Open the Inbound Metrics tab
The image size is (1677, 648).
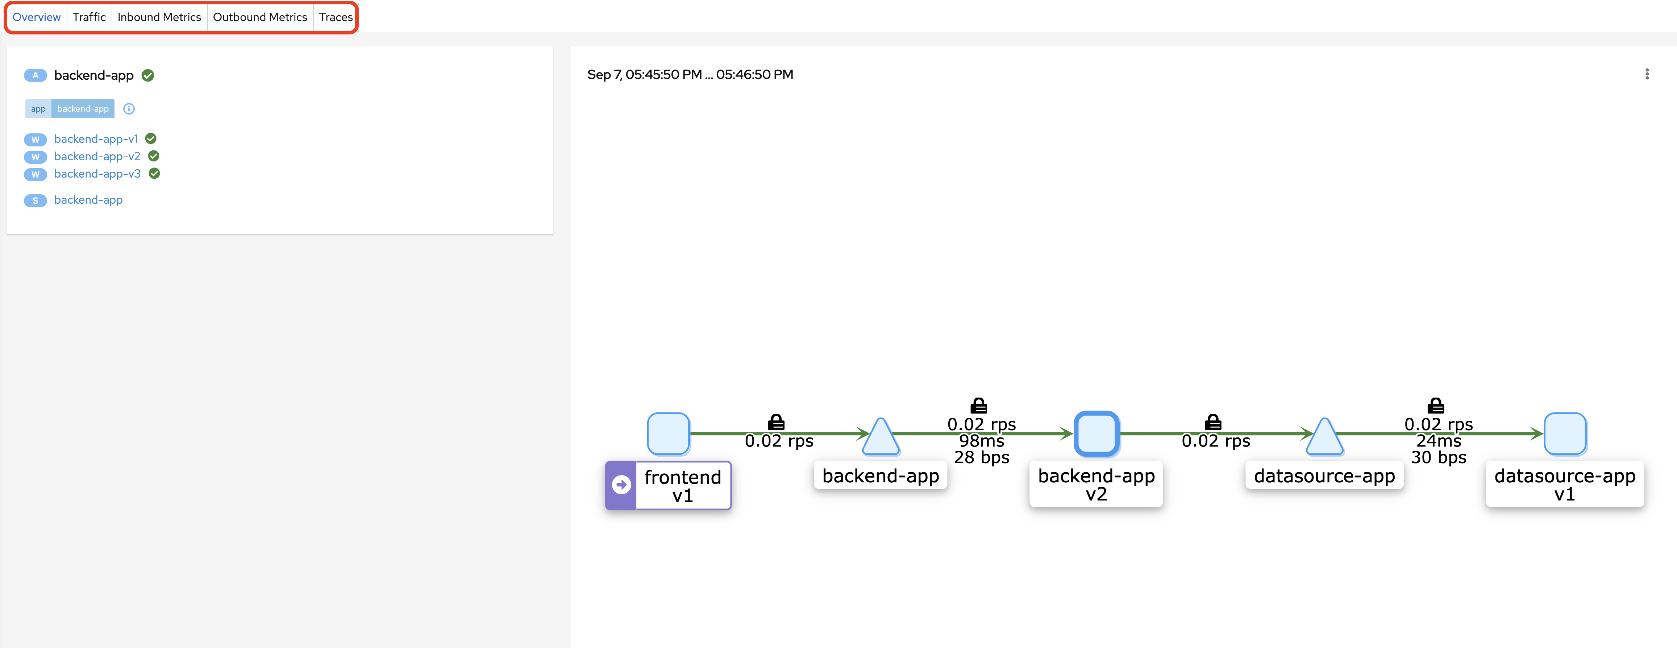(x=159, y=17)
